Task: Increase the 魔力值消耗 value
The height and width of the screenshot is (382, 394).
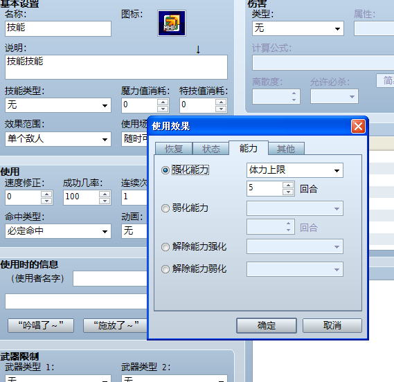Action: (163, 102)
